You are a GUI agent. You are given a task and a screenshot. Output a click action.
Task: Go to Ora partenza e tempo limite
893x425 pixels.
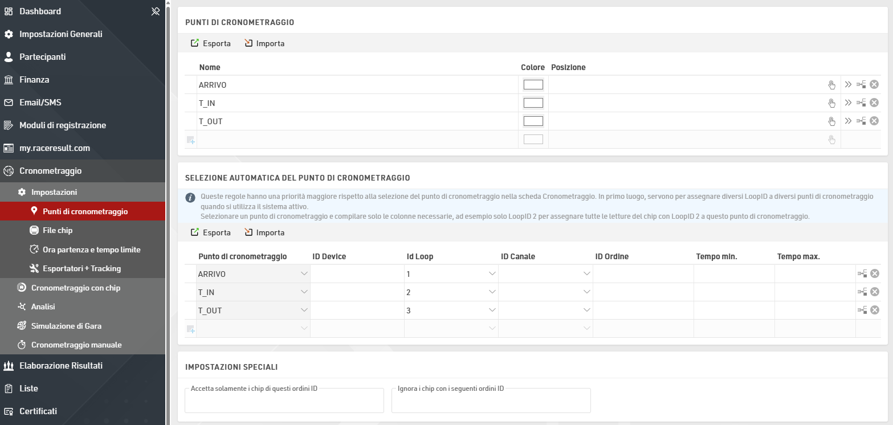coord(91,250)
